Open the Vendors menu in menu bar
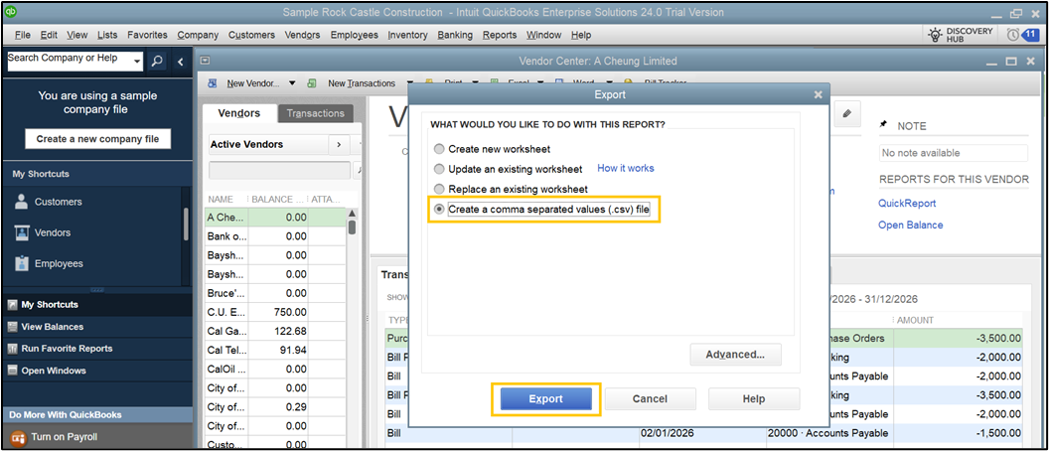Screen dimensions: 1049x451 point(302,35)
